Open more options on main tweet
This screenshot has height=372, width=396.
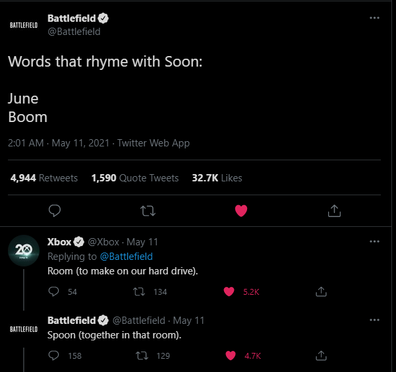point(374,18)
